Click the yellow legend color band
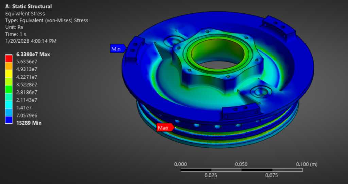Image resolution: width=348 pixels, height=184 pixels. tap(9, 73)
